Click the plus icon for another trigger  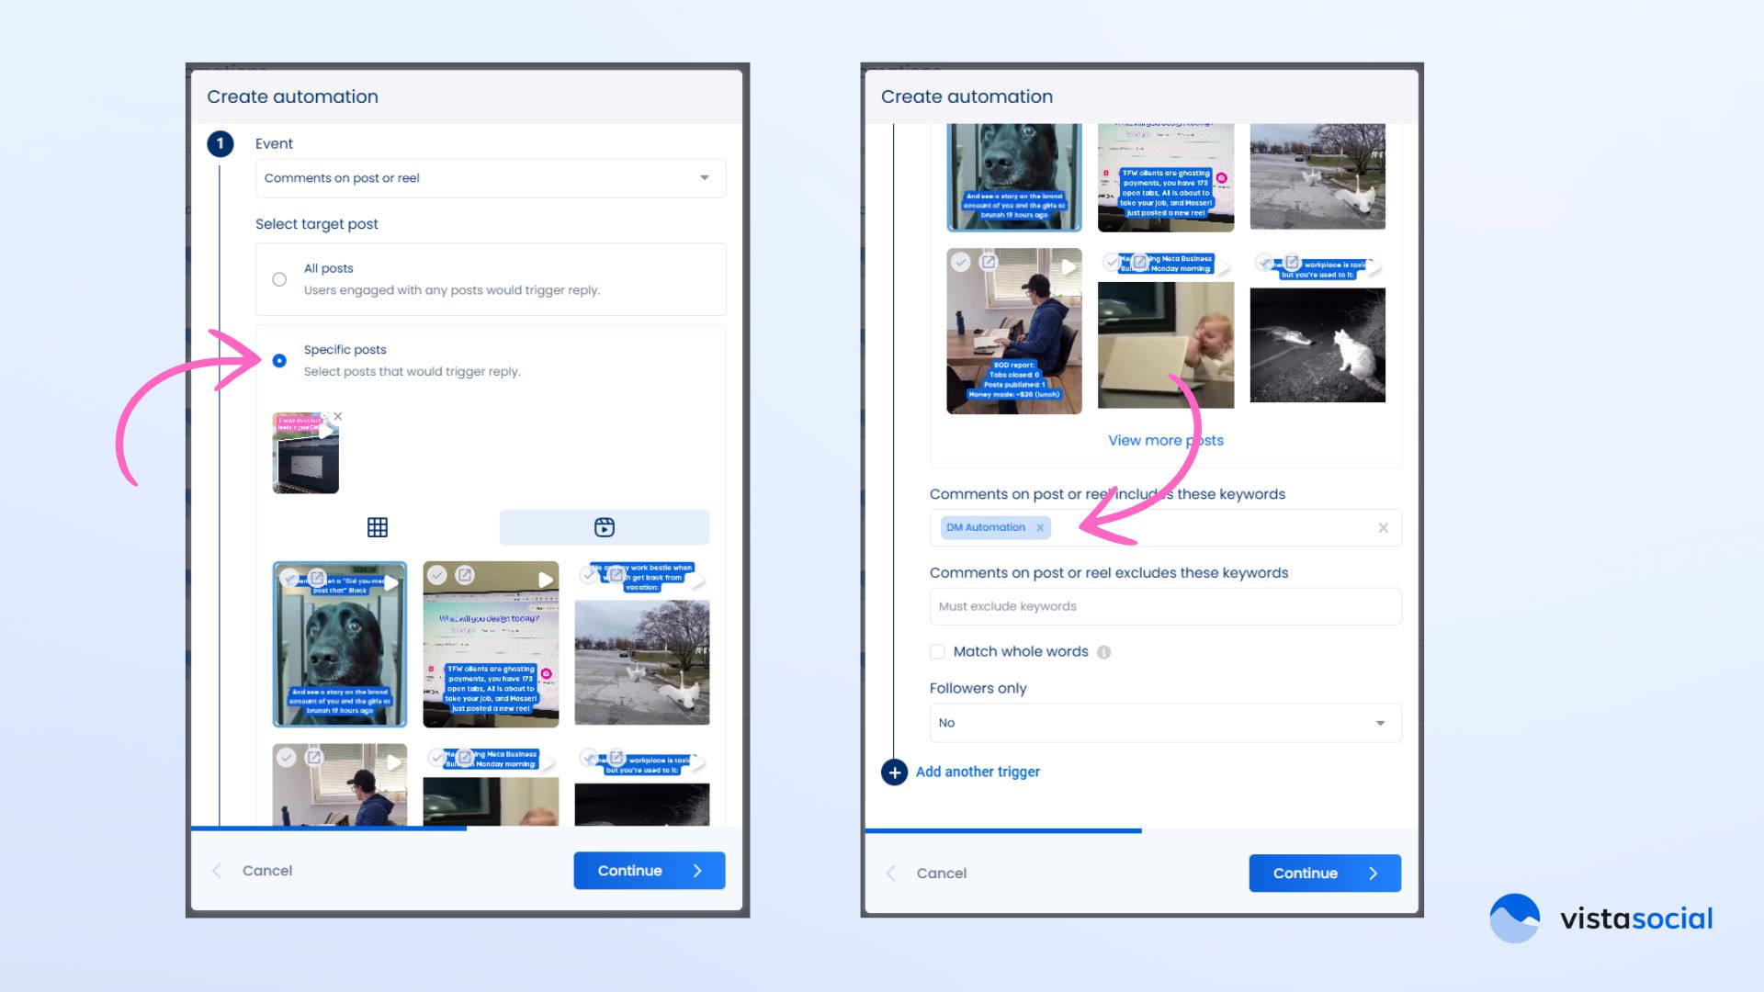[x=894, y=772]
